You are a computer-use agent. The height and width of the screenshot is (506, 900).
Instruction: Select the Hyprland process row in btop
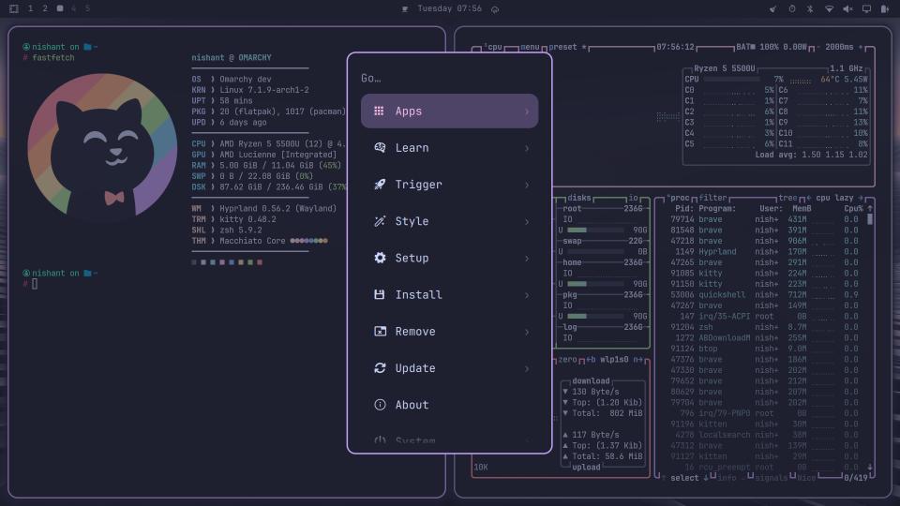pyautogui.click(x=765, y=251)
